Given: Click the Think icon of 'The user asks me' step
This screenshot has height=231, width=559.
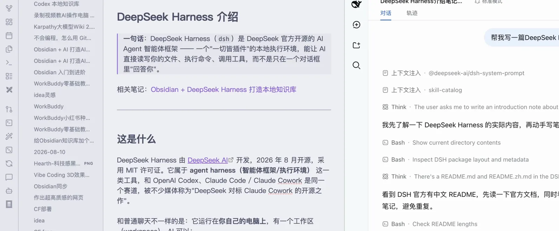Looking at the screenshot, I should [x=385, y=107].
